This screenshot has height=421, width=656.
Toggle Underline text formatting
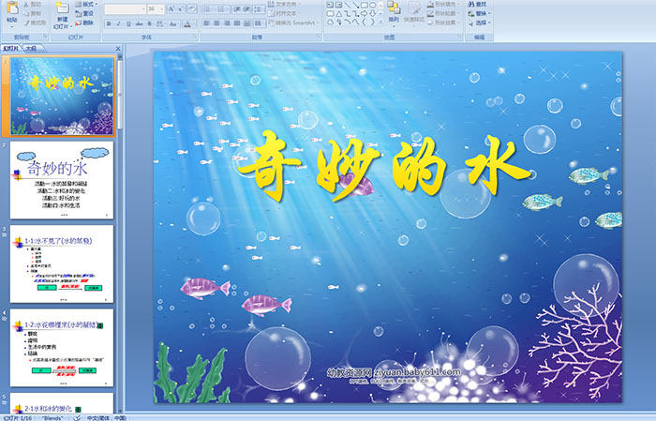click(127, 23)
